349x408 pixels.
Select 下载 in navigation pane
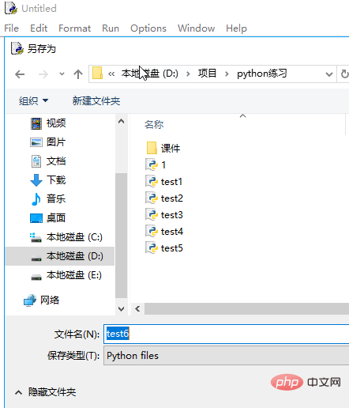56,180
